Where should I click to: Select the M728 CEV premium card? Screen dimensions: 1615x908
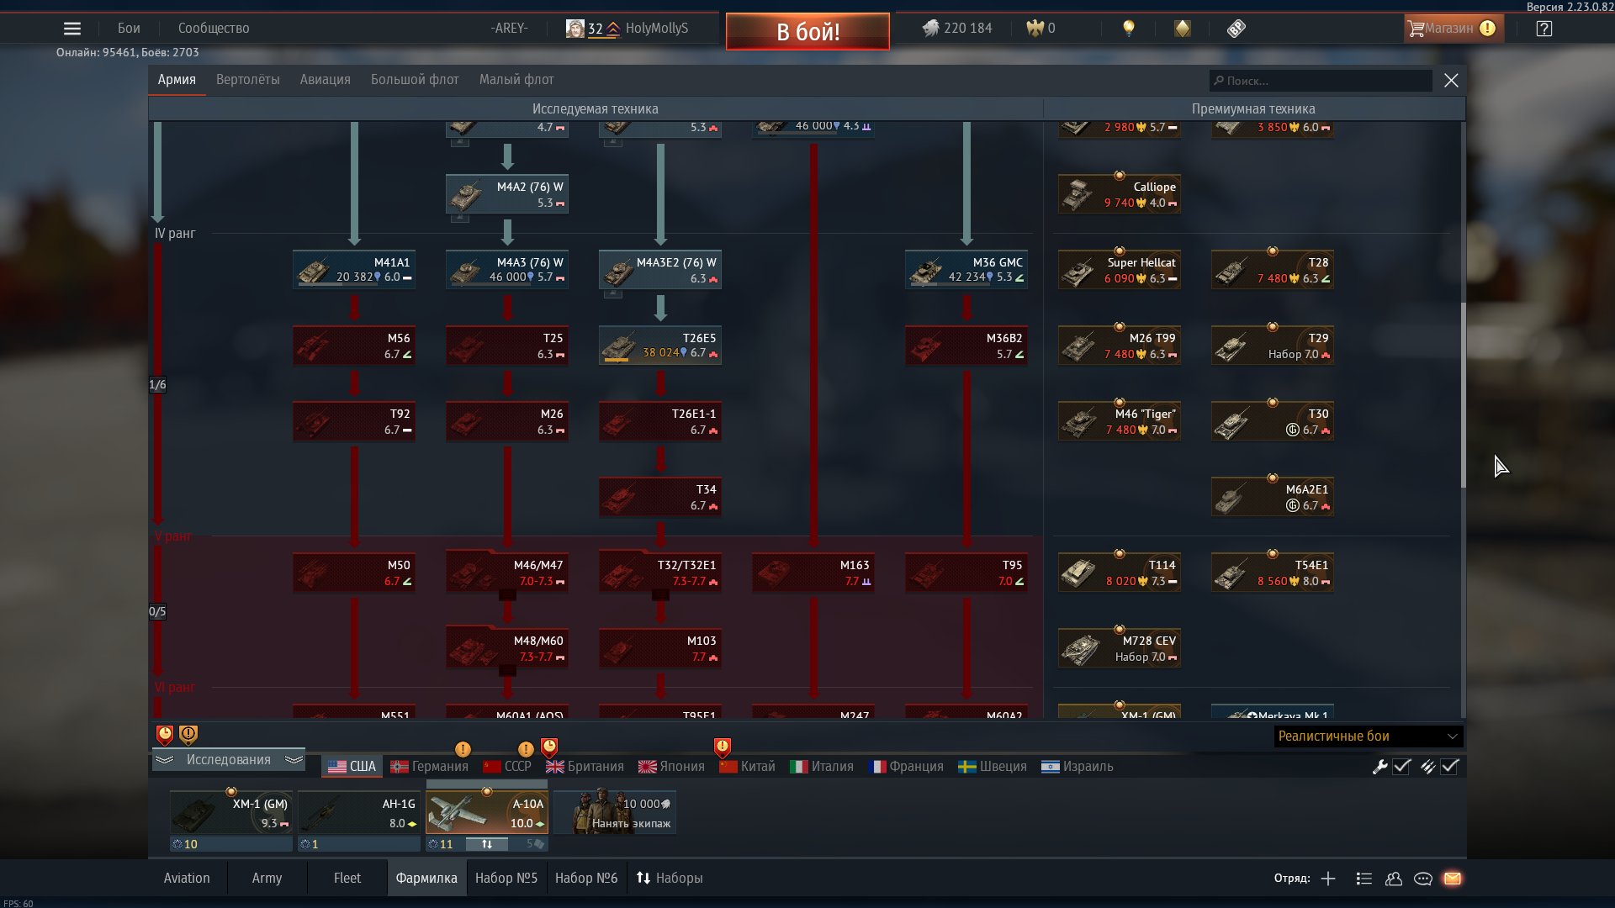click(x=1120, y=648)
